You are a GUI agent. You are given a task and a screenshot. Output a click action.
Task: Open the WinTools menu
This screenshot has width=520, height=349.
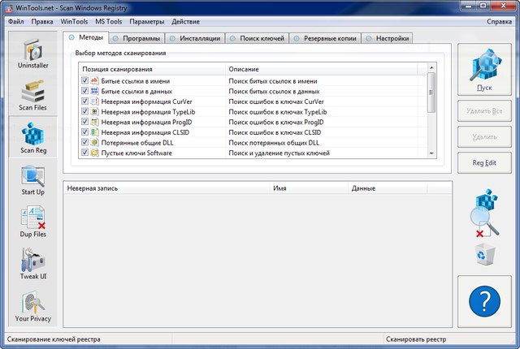[75, 21]
